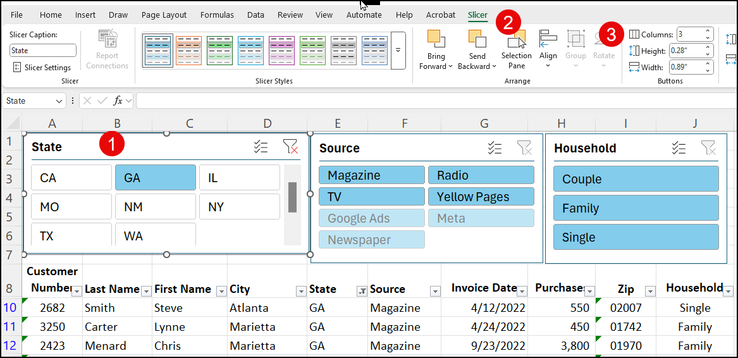738x358 pixels.
Task: Clear filter on State slicer
Action: [290, 147]
